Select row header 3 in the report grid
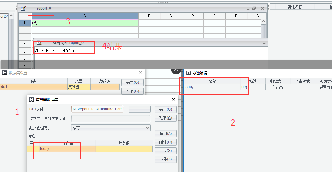 (25, 37)
